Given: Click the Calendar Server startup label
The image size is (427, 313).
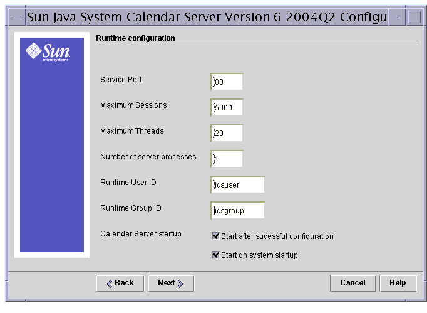Looking at the screenshot, I should click(141, 234).
